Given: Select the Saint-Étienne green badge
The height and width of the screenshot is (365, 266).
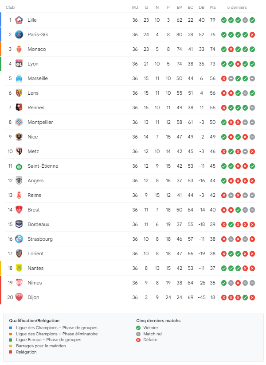Looking at the screenshot, I should 19,166.
